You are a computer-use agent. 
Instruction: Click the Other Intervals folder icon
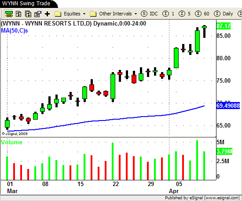pyautogui.click(x=93, y=14)
